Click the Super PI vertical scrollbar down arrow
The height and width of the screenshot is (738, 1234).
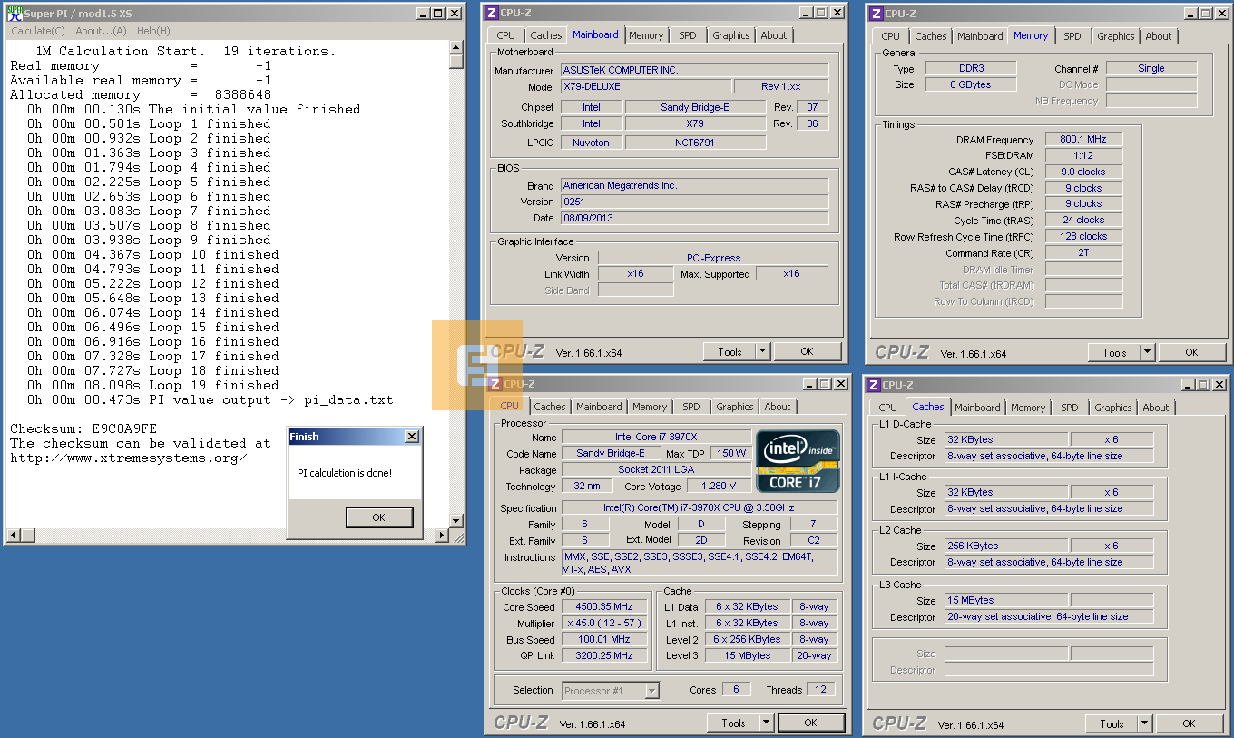point(456,521)
